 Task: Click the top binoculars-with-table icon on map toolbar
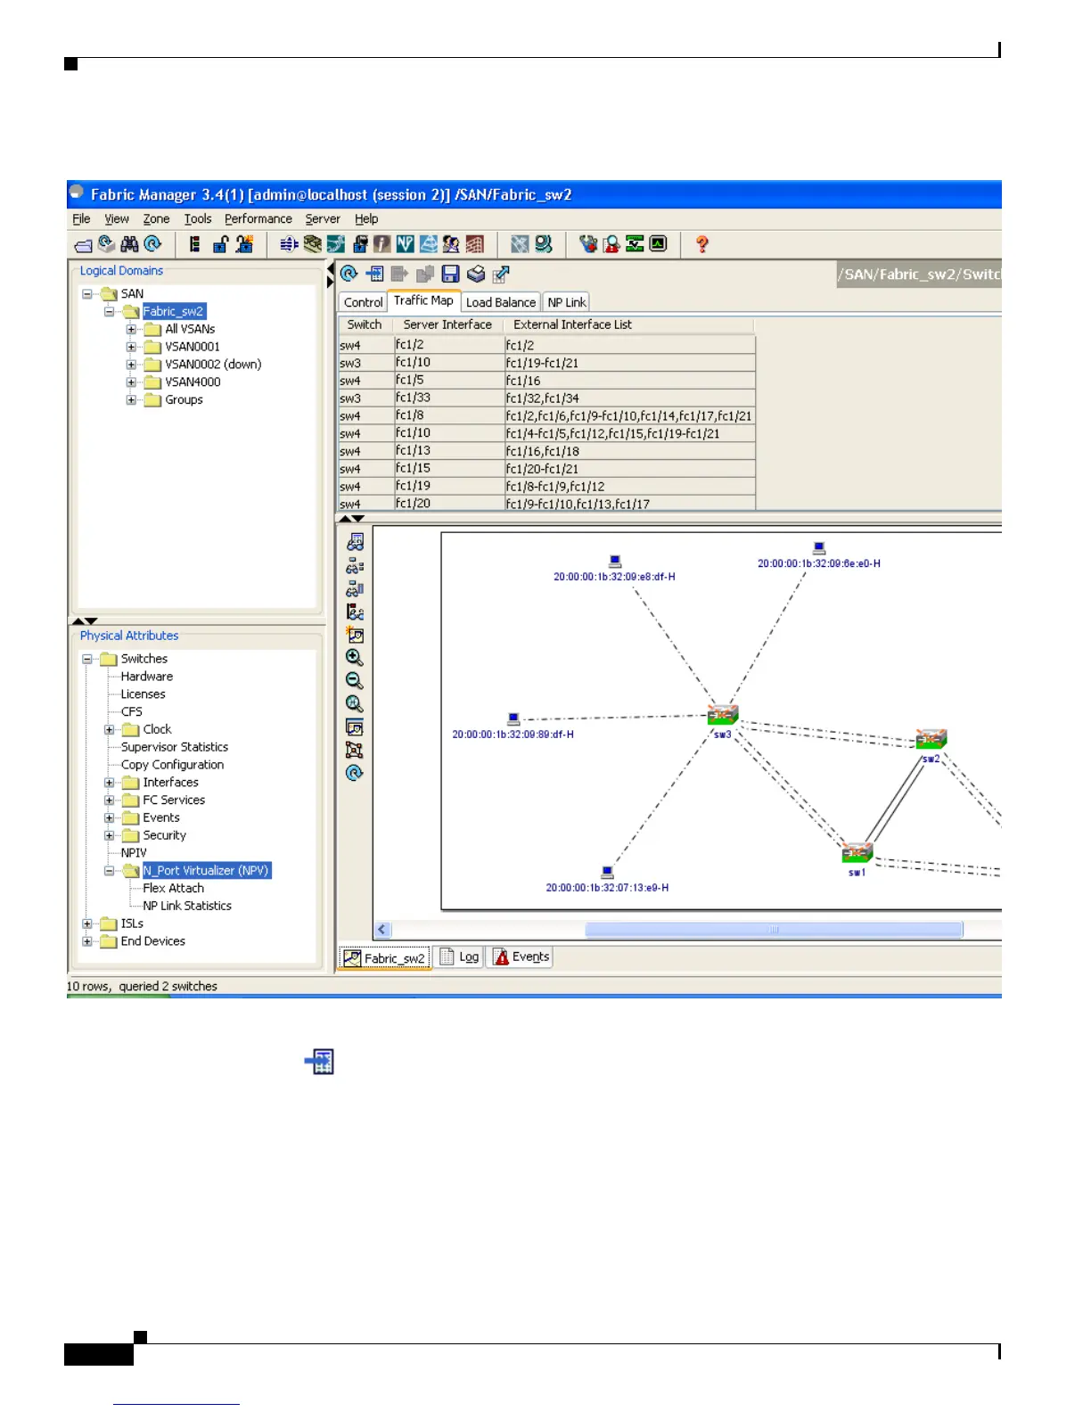(355, 542)
